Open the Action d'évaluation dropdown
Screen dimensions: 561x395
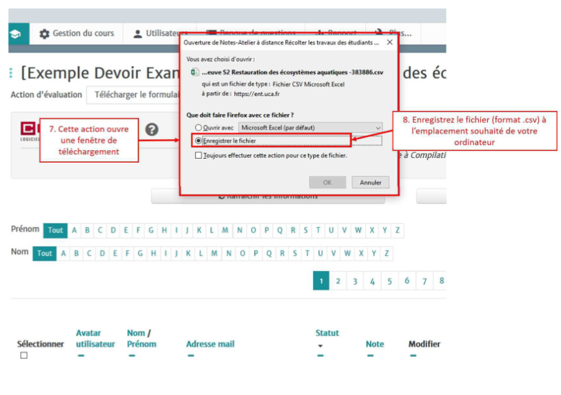(x=134, y=95)
